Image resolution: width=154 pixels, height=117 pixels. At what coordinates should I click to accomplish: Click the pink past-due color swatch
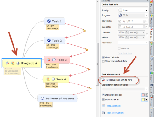143,95
